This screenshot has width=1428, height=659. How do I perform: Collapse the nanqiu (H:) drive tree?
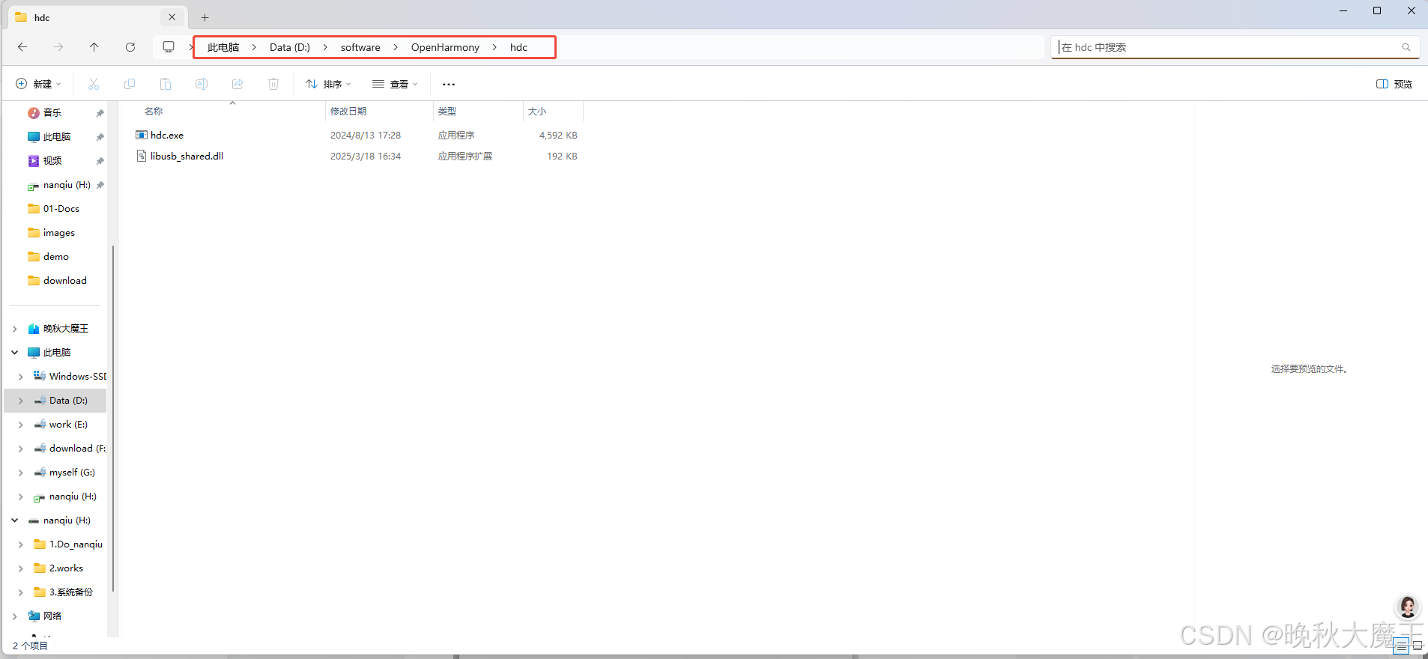15,520
